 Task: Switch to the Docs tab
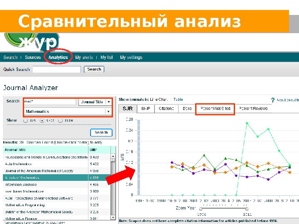click(x=187, y=109)
